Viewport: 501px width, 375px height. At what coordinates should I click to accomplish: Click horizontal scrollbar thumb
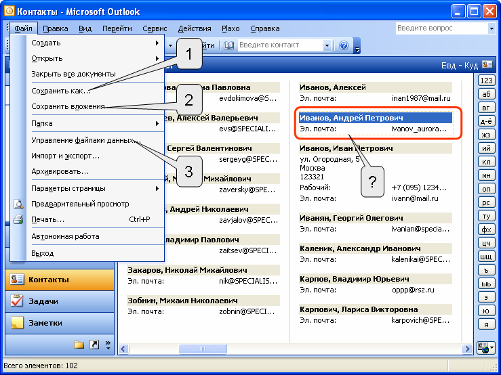click(203, 349)
